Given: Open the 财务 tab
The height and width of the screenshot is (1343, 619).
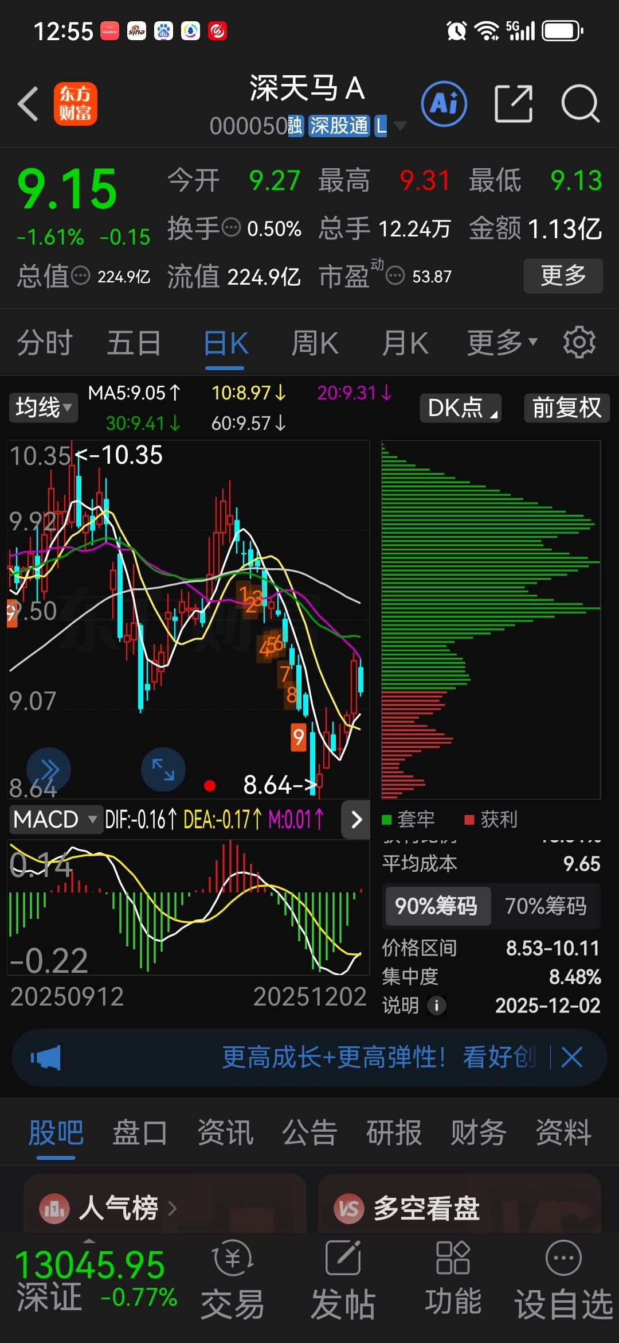Looking at the screenshot, I should click(x=479, y=1132).
